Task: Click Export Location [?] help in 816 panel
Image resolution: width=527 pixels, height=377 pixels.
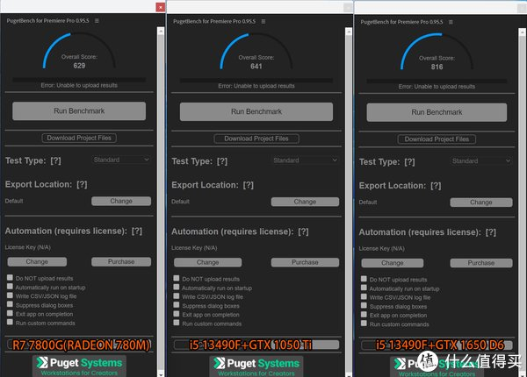Action: [x=436, y=186]
